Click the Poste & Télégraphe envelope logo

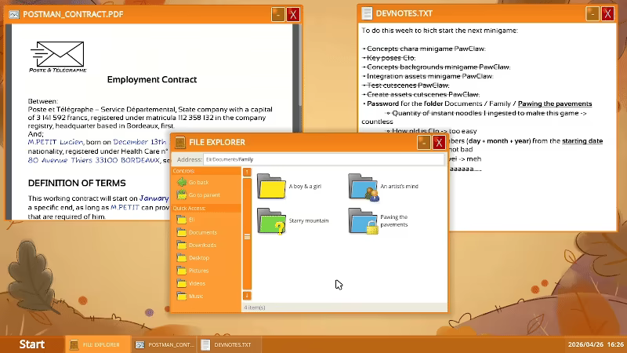57,56
